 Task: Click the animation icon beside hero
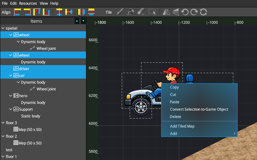(16, 96)
